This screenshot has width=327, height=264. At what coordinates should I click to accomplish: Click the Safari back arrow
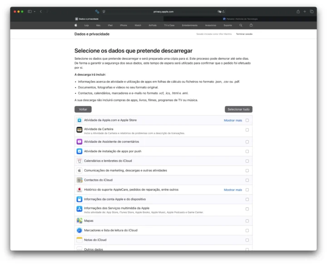(41, 11)
